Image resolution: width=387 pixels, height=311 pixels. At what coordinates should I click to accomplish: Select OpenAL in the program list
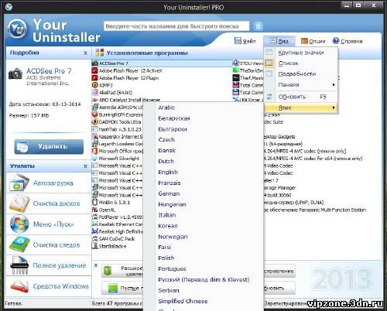tap(104, 210)
